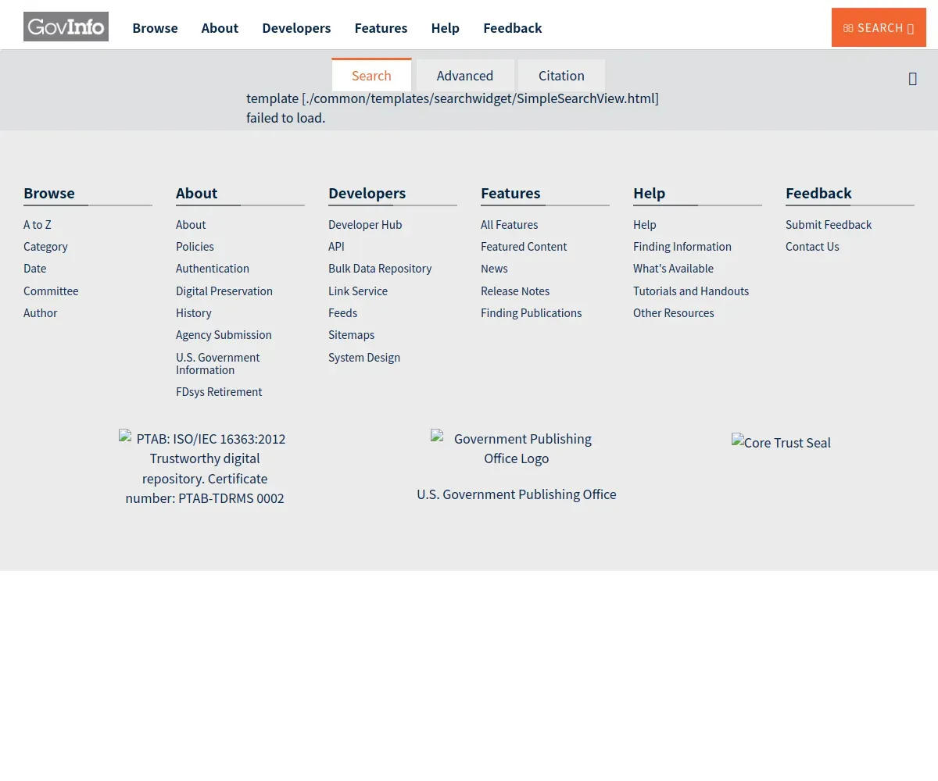938x781 pixels.
Task: Browse by Committee link
Action: click(51, 291)
